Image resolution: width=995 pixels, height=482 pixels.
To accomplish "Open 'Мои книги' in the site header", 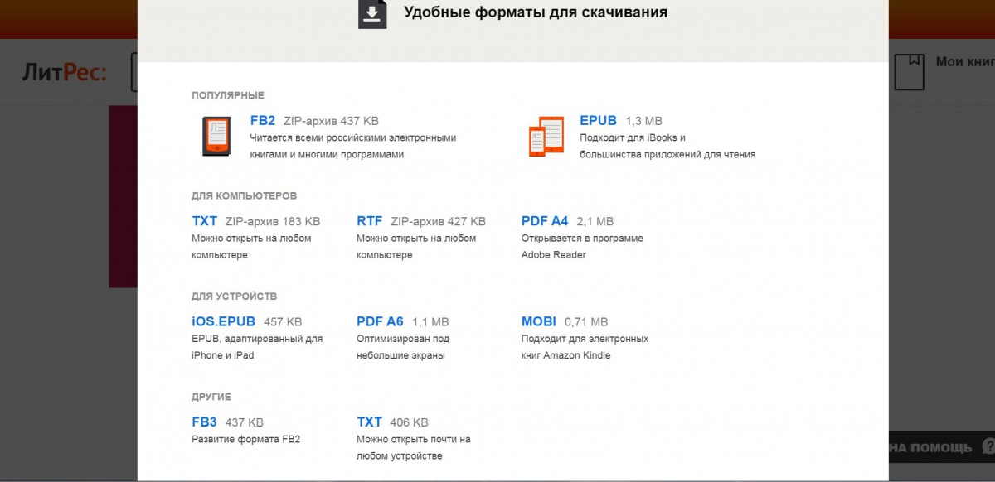I will (965, 61).
